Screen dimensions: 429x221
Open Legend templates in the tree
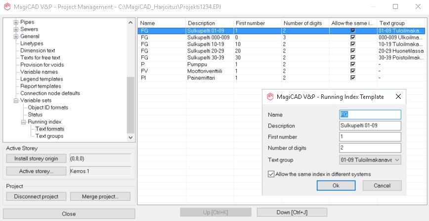[42, 79]
